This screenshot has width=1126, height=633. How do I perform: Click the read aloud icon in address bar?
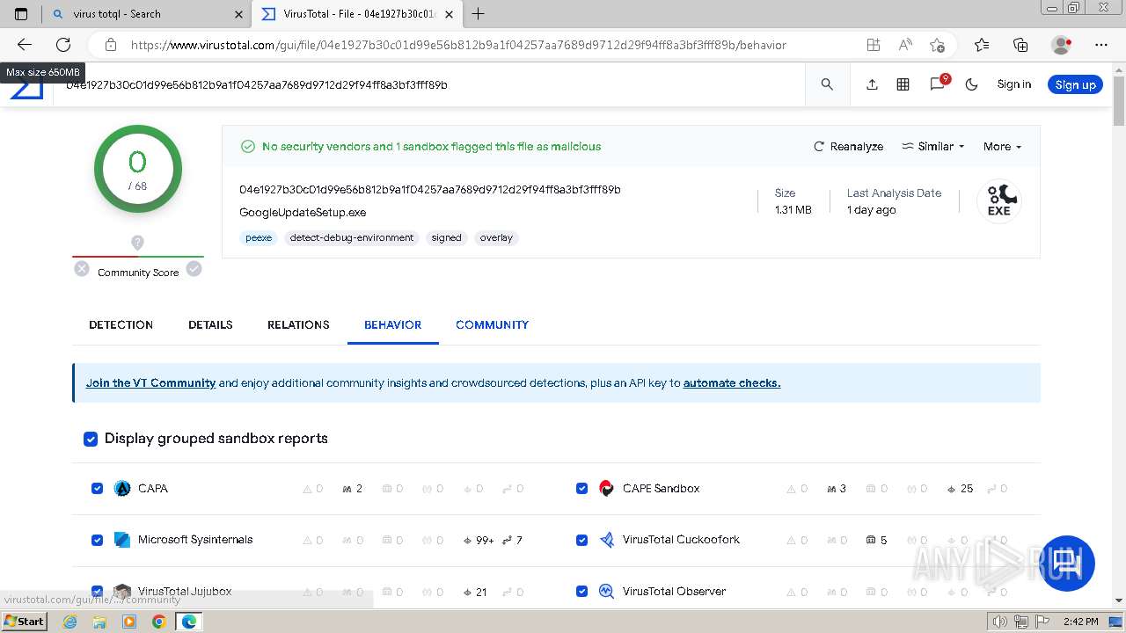pyautogui.click(x=905, y=45)
